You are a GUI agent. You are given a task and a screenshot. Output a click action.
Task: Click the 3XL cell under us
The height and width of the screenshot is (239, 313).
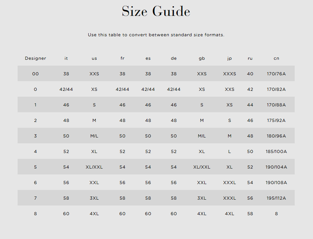pos(94,198)
